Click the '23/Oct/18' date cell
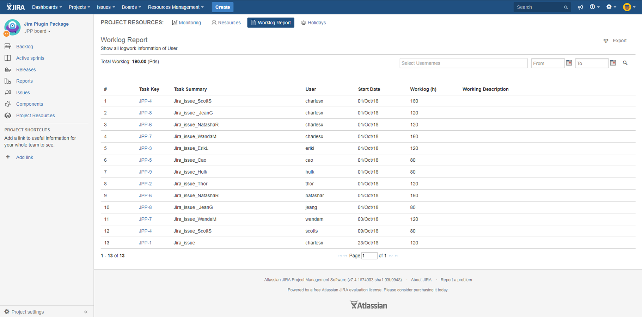This screenshot has width=642, height=317. point(368,243)
